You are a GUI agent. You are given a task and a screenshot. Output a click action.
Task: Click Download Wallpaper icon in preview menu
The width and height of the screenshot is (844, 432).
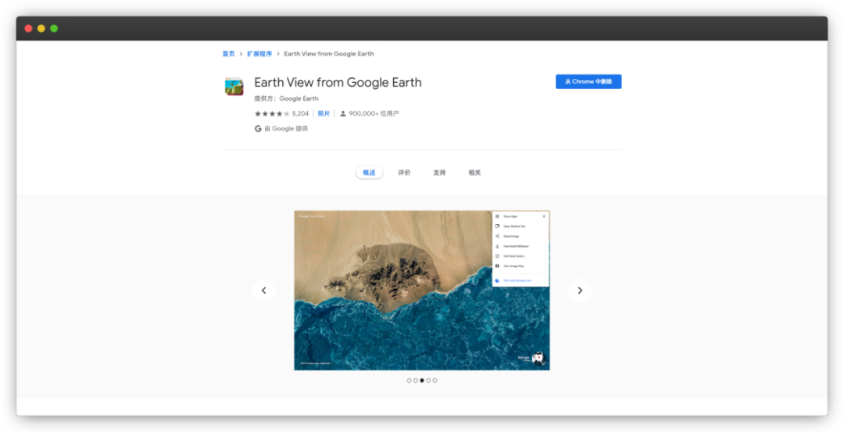pos(497,246)
